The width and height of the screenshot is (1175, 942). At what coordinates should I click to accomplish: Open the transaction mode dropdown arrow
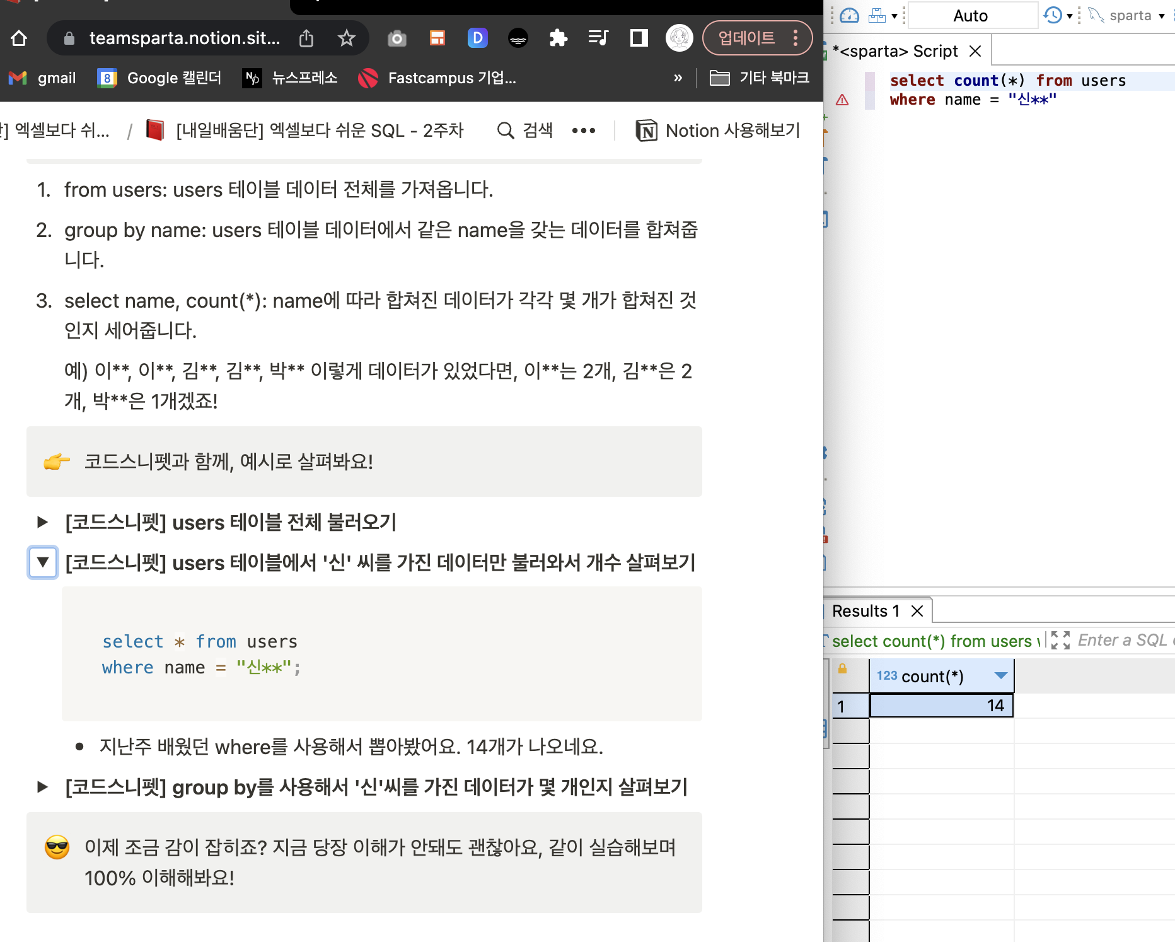[x=894, y=16]
